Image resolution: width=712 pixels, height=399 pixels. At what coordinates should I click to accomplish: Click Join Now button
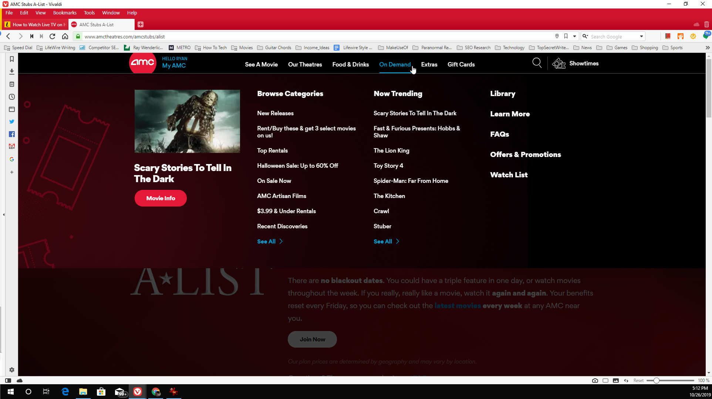[313, 339]
